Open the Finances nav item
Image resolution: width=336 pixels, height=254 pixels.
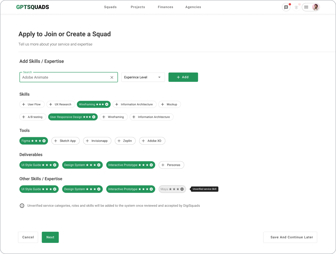pyautogui.click(x=165, y=7)
